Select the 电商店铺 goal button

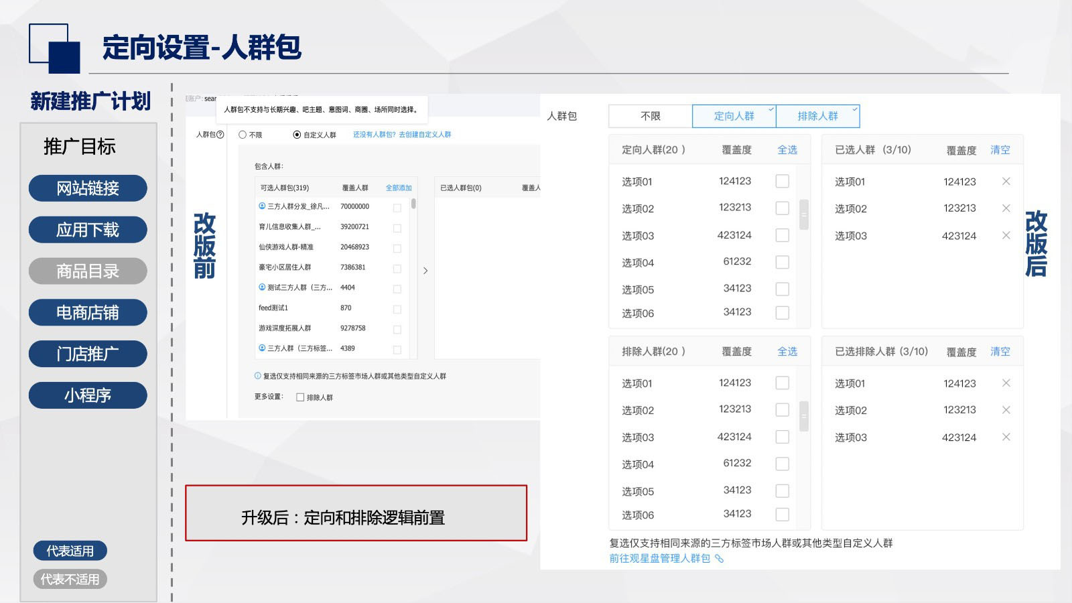(88, 313)
